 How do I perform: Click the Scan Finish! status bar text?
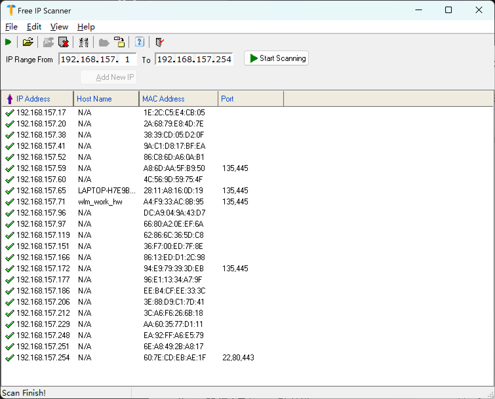tap(24, 393)
